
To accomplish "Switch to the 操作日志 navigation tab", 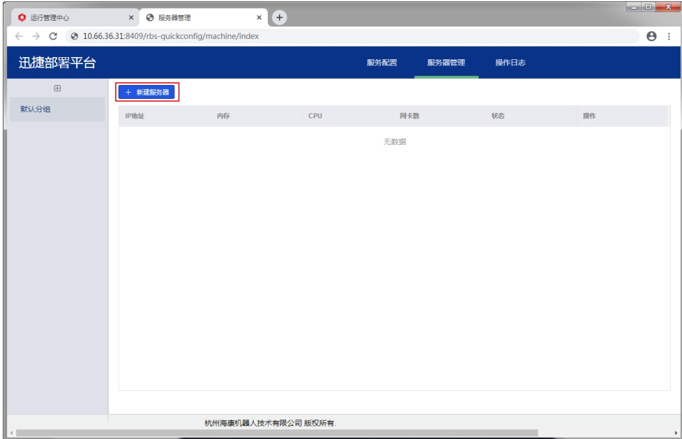I will point(510,63).
